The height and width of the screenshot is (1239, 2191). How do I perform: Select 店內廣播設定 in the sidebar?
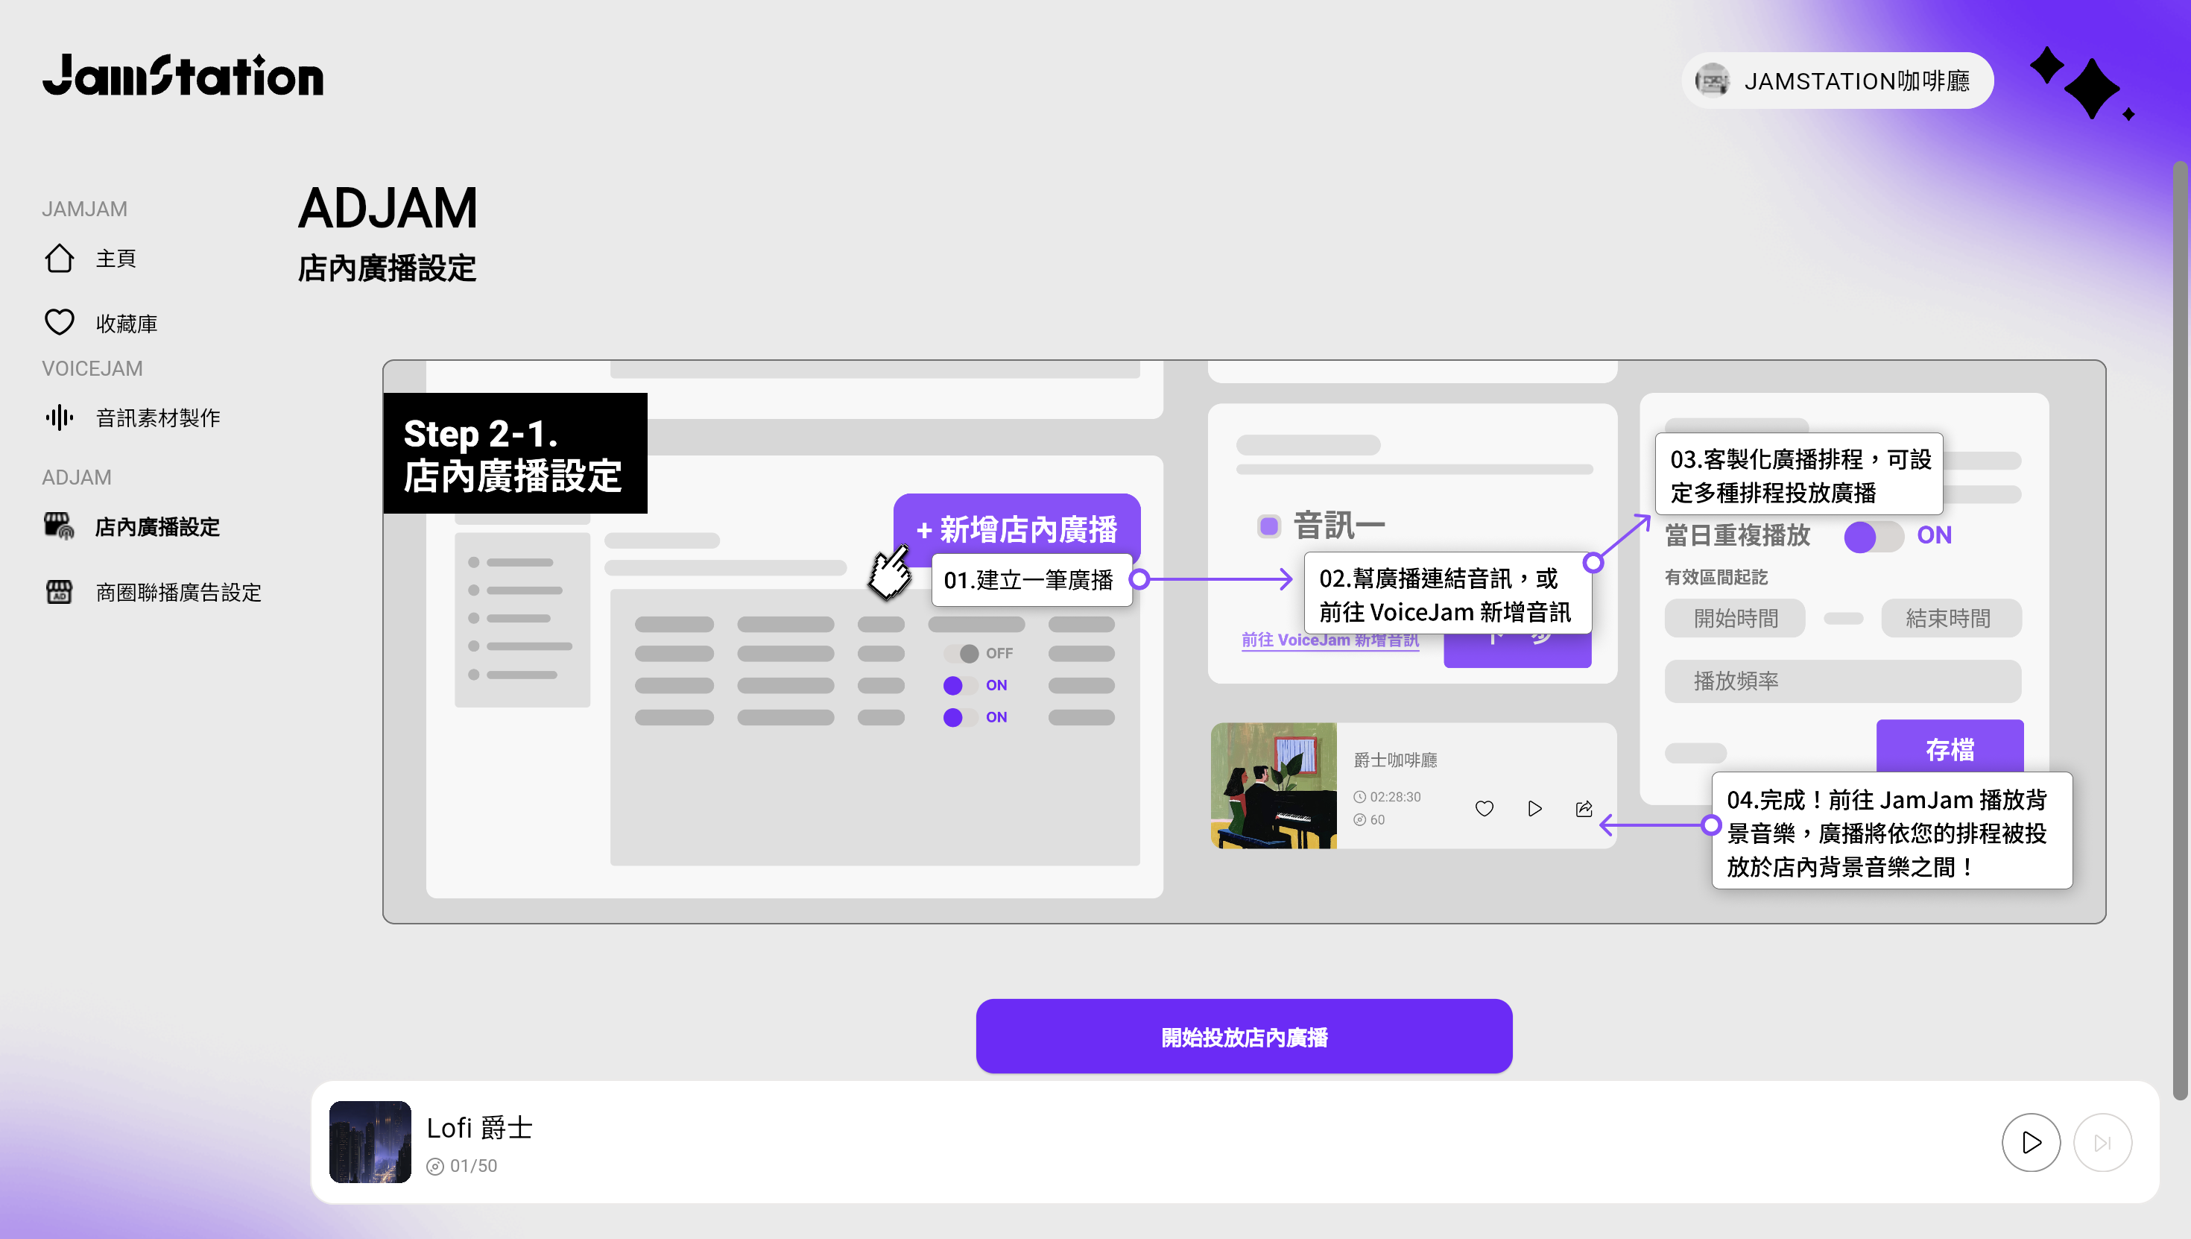[157, 527]
